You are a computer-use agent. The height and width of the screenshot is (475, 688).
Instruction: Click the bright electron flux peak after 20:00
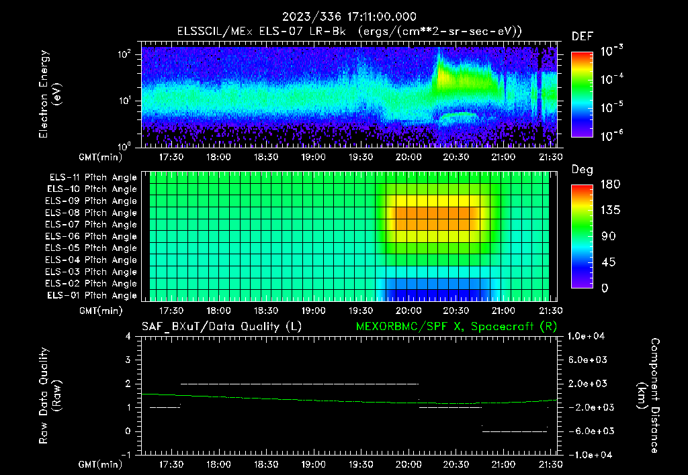[x=443, y=78]
